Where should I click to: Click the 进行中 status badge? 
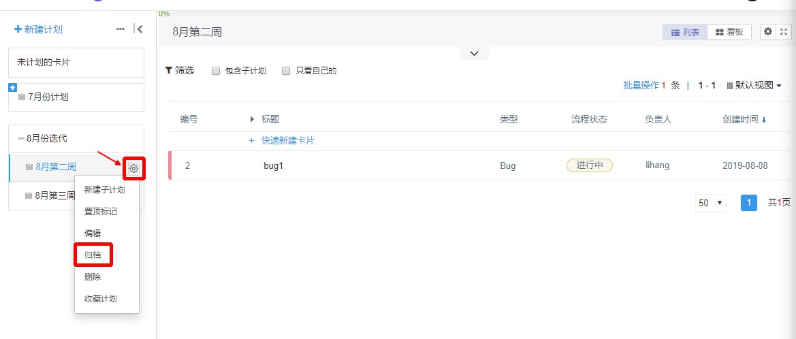(x=589, y=165)
